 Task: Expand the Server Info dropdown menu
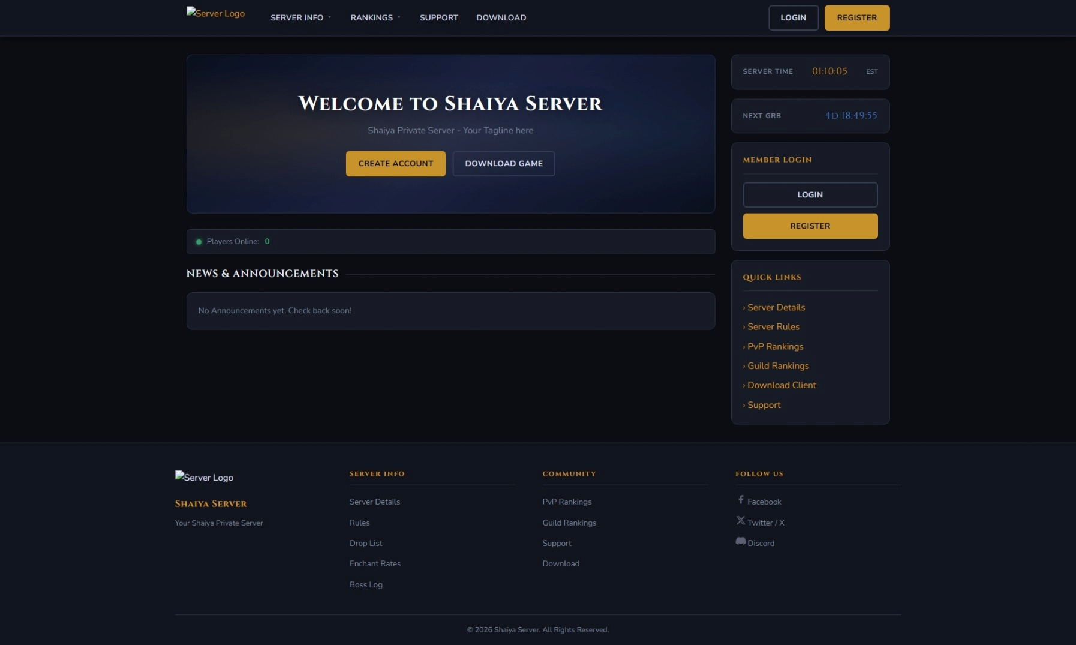tap(300, 17)
